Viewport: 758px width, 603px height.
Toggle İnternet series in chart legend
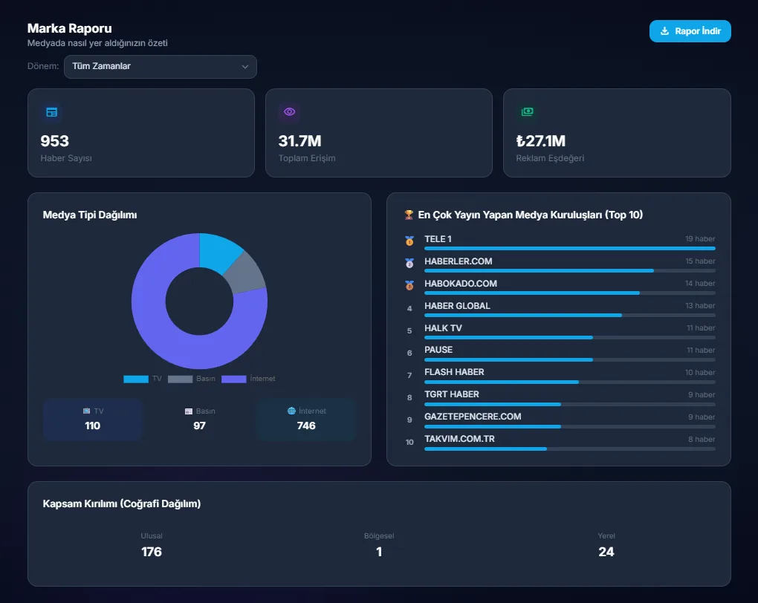pos(248,379)
